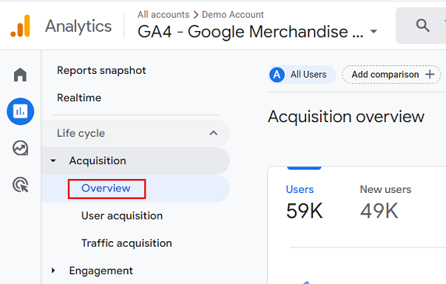Viewport: 446px width, 284px height.
Task: Click the 49K new users value
Action: [379, 211]
